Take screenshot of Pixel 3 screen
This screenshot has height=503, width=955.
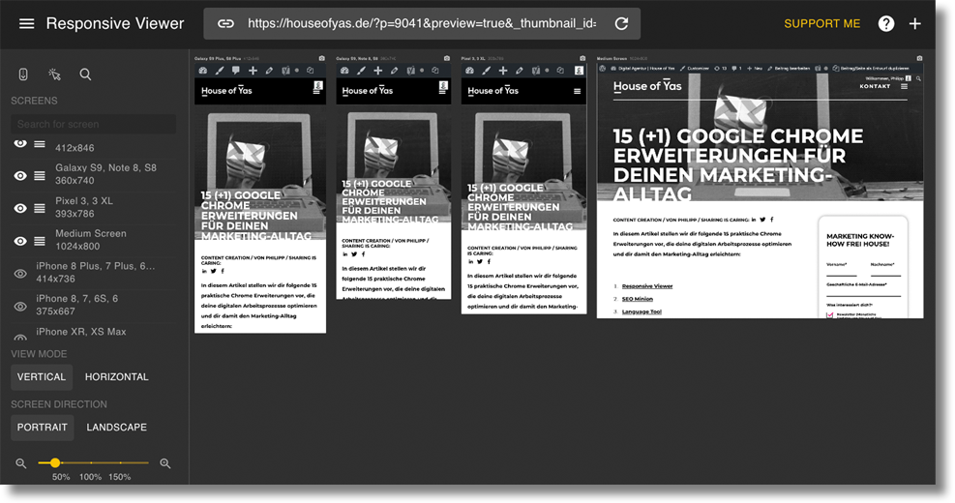pyautogui.click(x=582, y=58)
